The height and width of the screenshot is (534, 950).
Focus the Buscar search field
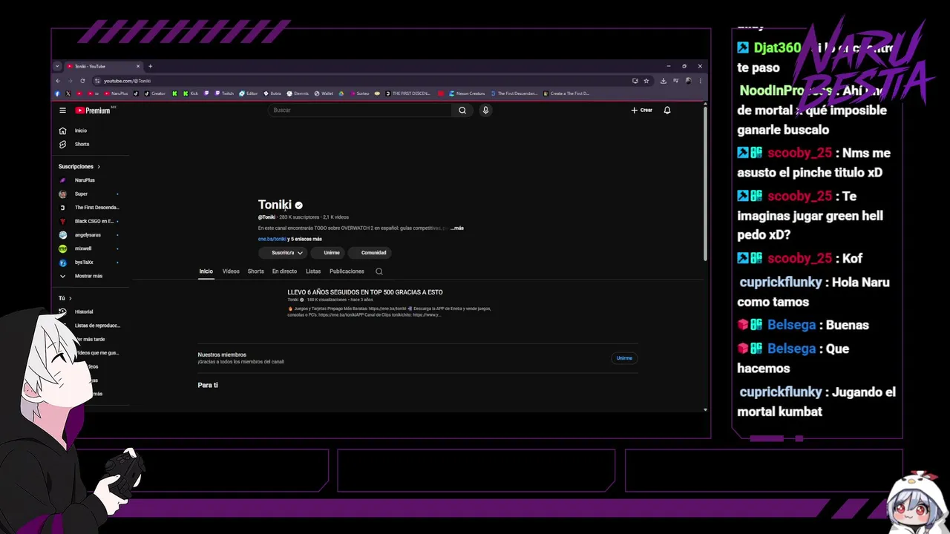click(360, 111)
